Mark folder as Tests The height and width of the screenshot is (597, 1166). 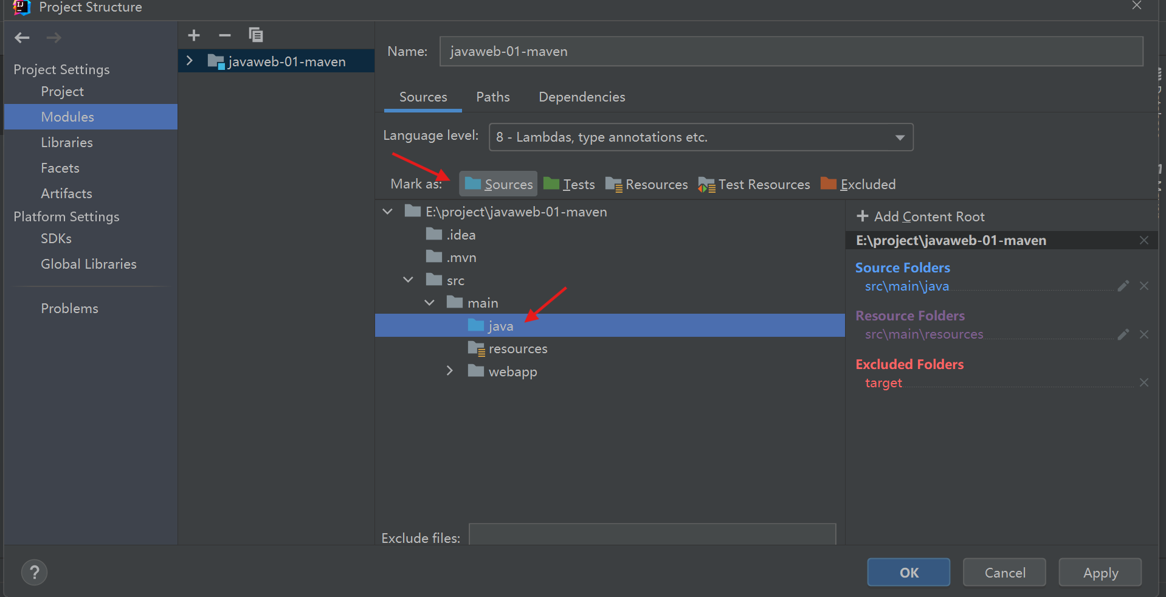point(570,184)
